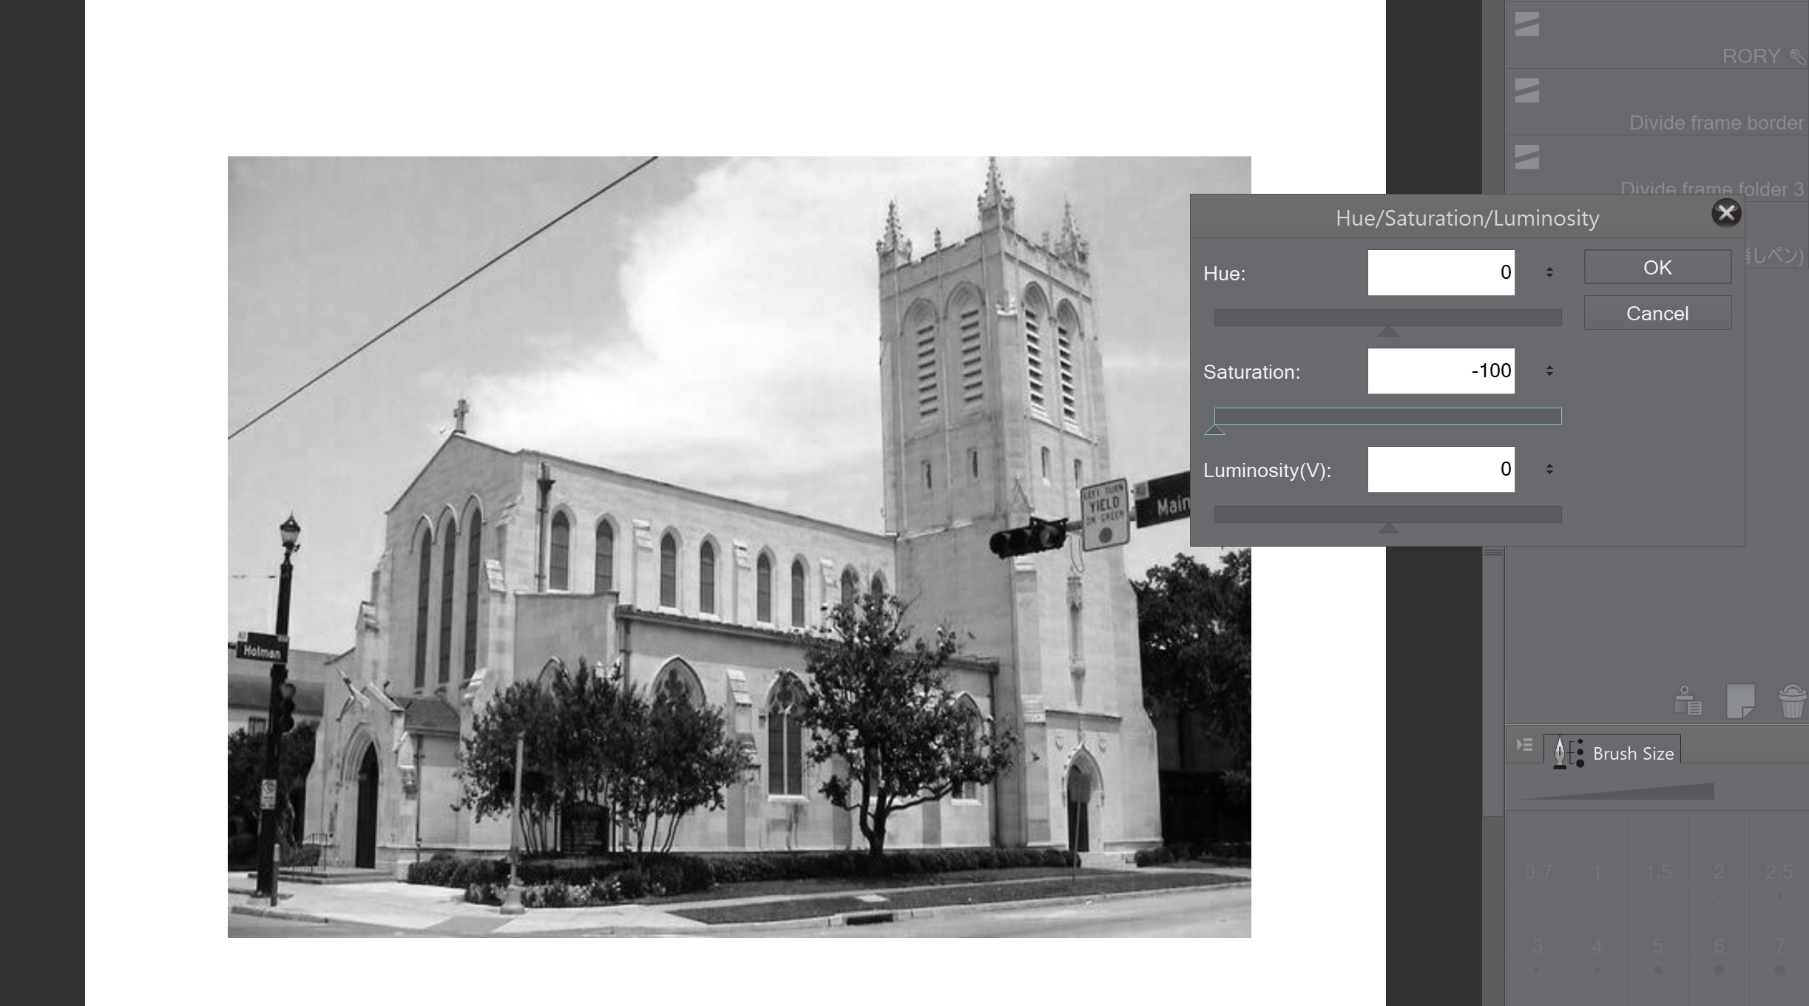This screenshot has width=1809, height=1006.
Task: Cancel the Hue/Saturation/Luminosity adjustment
Action: click(x=1657, y=313)
